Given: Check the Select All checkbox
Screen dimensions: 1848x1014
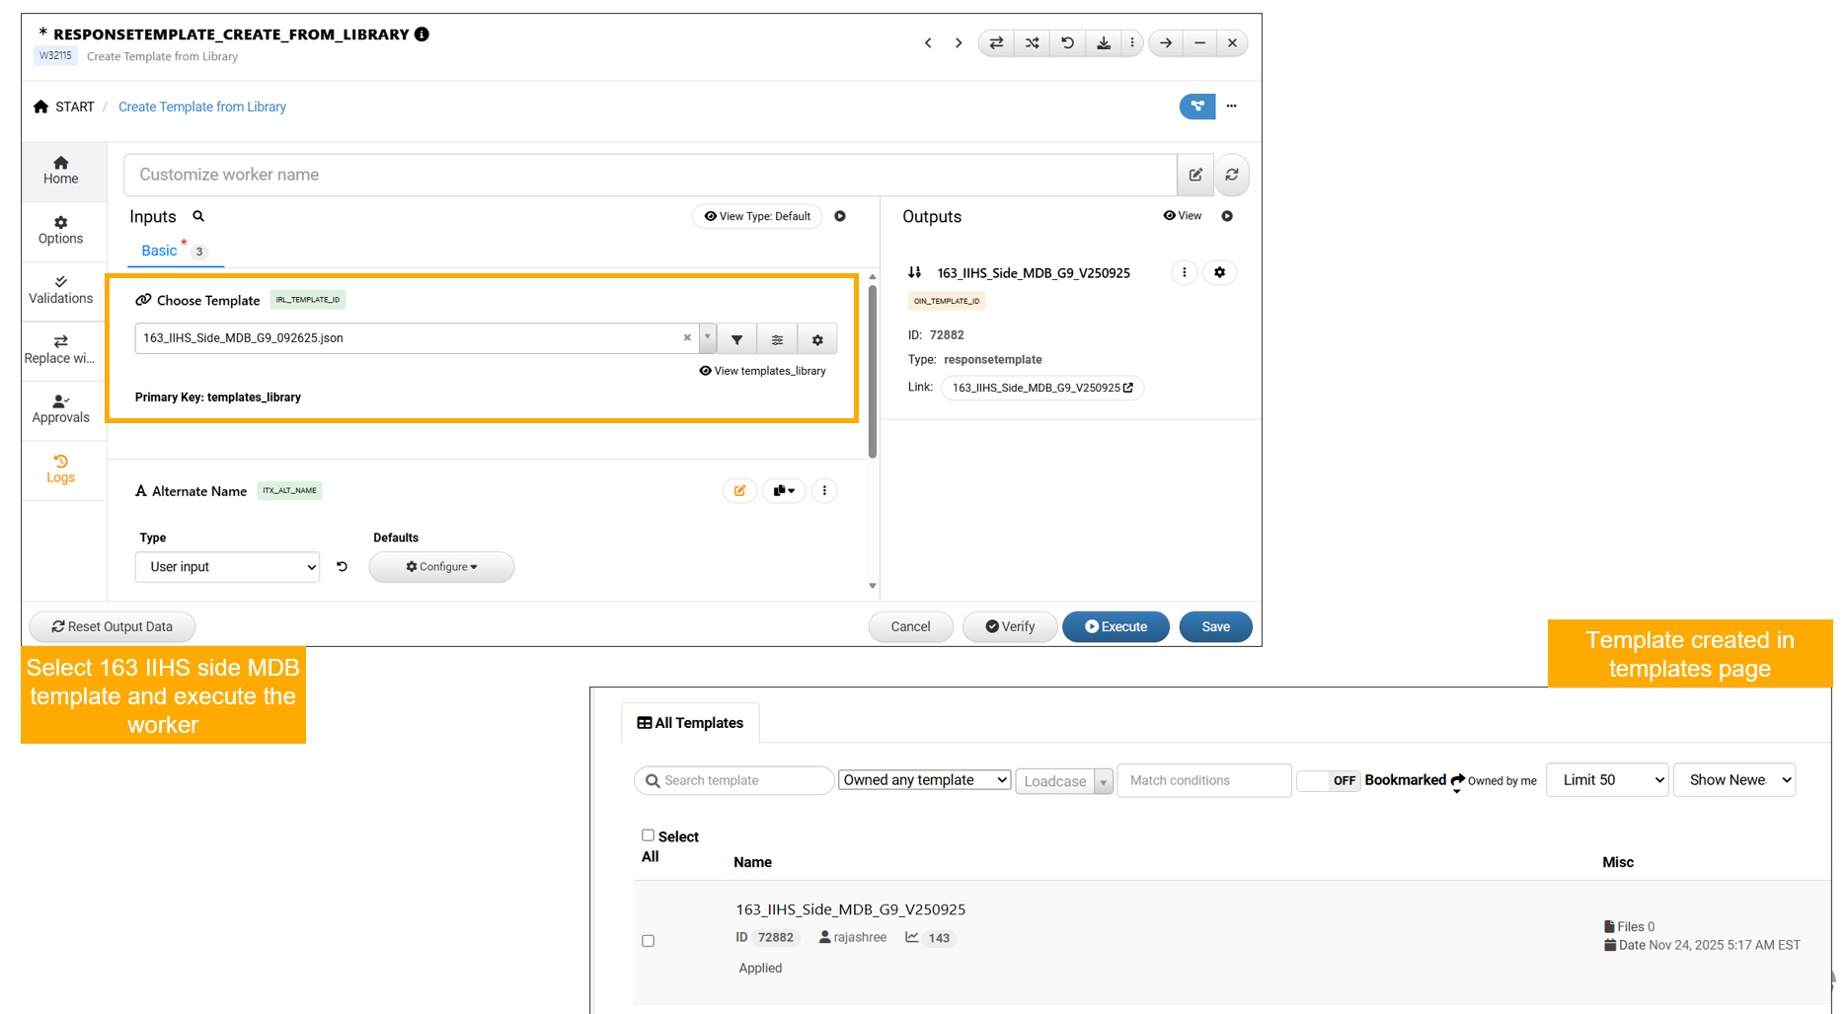Looking at the screenshot, I should click(x=648, y=835).
